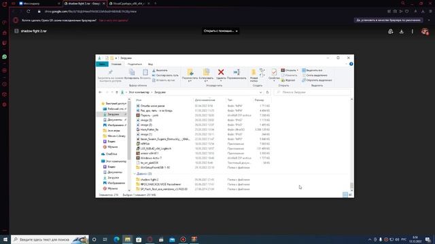Click the address bar refresh button in Explorer
The height and width of the screenshot is (244, 435).
coord(267,92)
